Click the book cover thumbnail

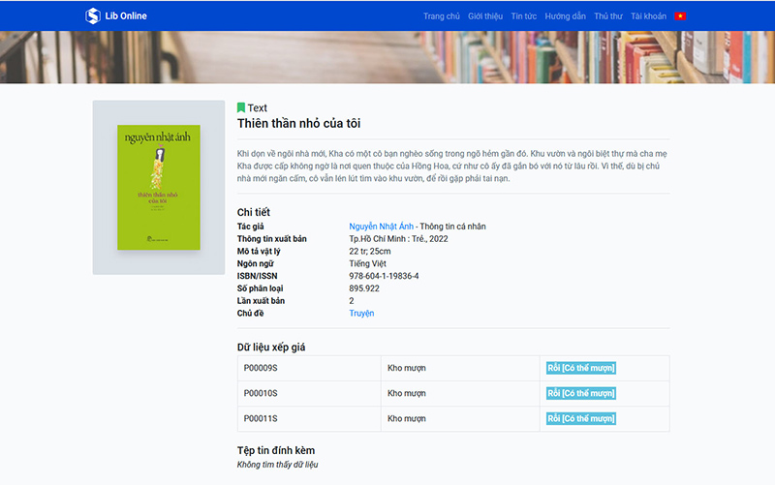click(158, 185)
